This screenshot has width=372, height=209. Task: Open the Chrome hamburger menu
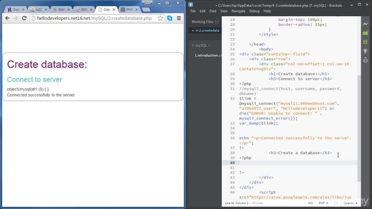[179, 18]
